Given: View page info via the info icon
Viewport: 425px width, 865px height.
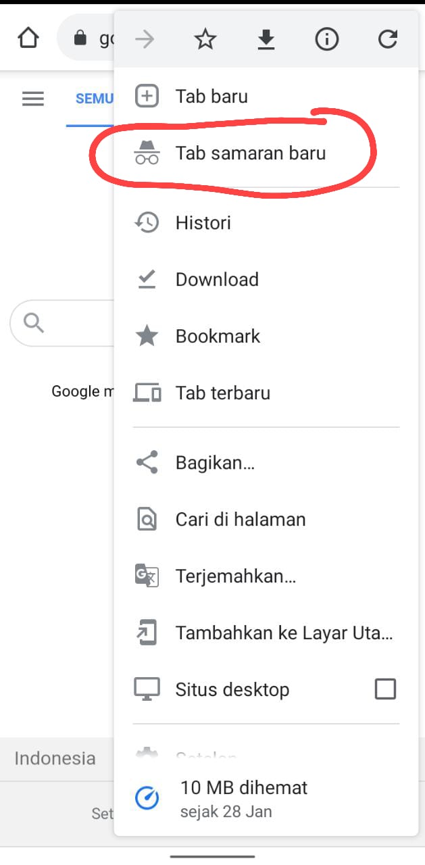Looking at the screenshot, I should point(326,39).
